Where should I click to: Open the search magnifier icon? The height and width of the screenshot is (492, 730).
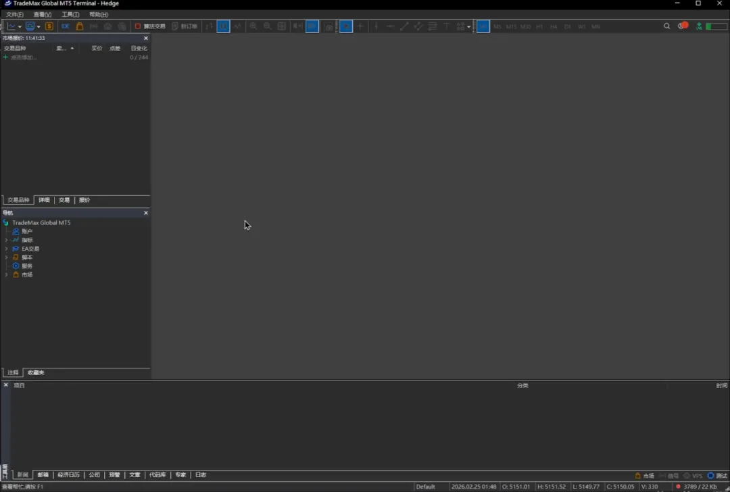[666, 26]
